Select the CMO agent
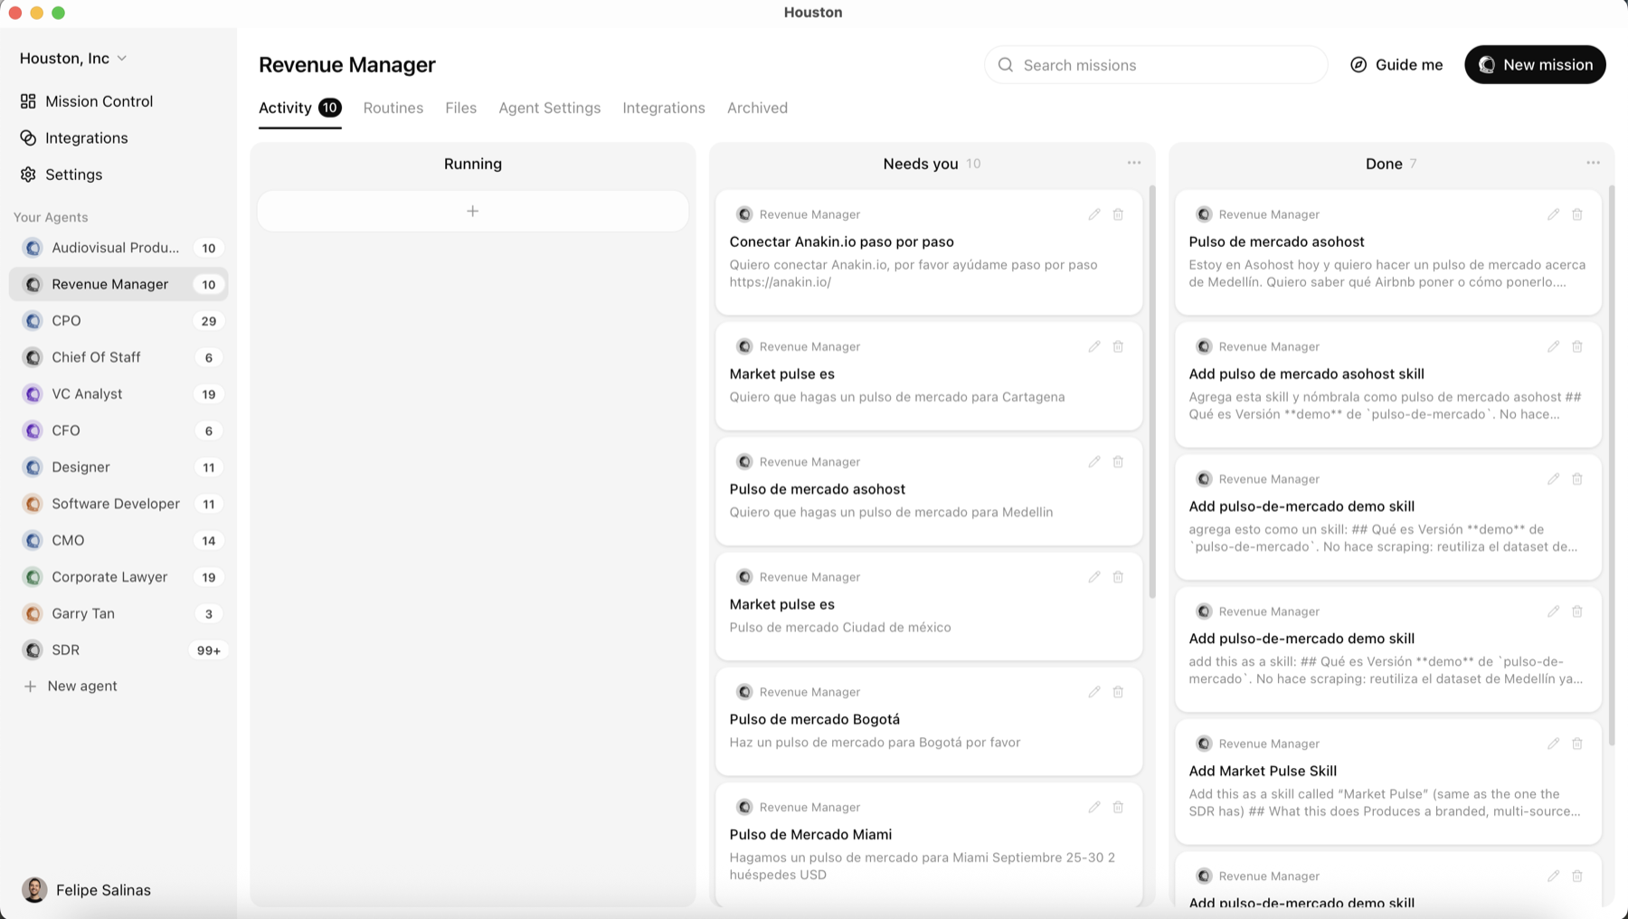Screen dimensions: 1628x919 [118, 541]
